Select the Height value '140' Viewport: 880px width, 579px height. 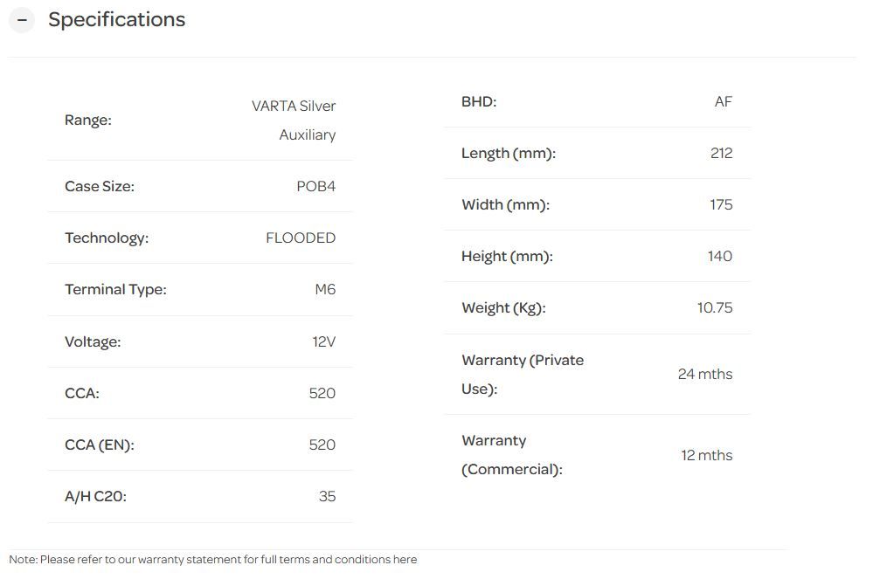click(x=720, y=256)
